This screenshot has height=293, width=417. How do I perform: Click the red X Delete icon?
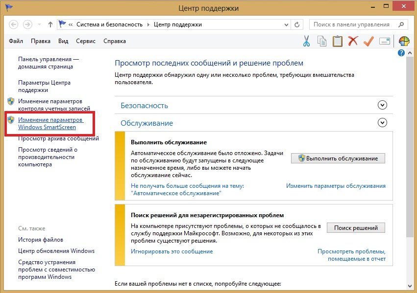[353, 42]
